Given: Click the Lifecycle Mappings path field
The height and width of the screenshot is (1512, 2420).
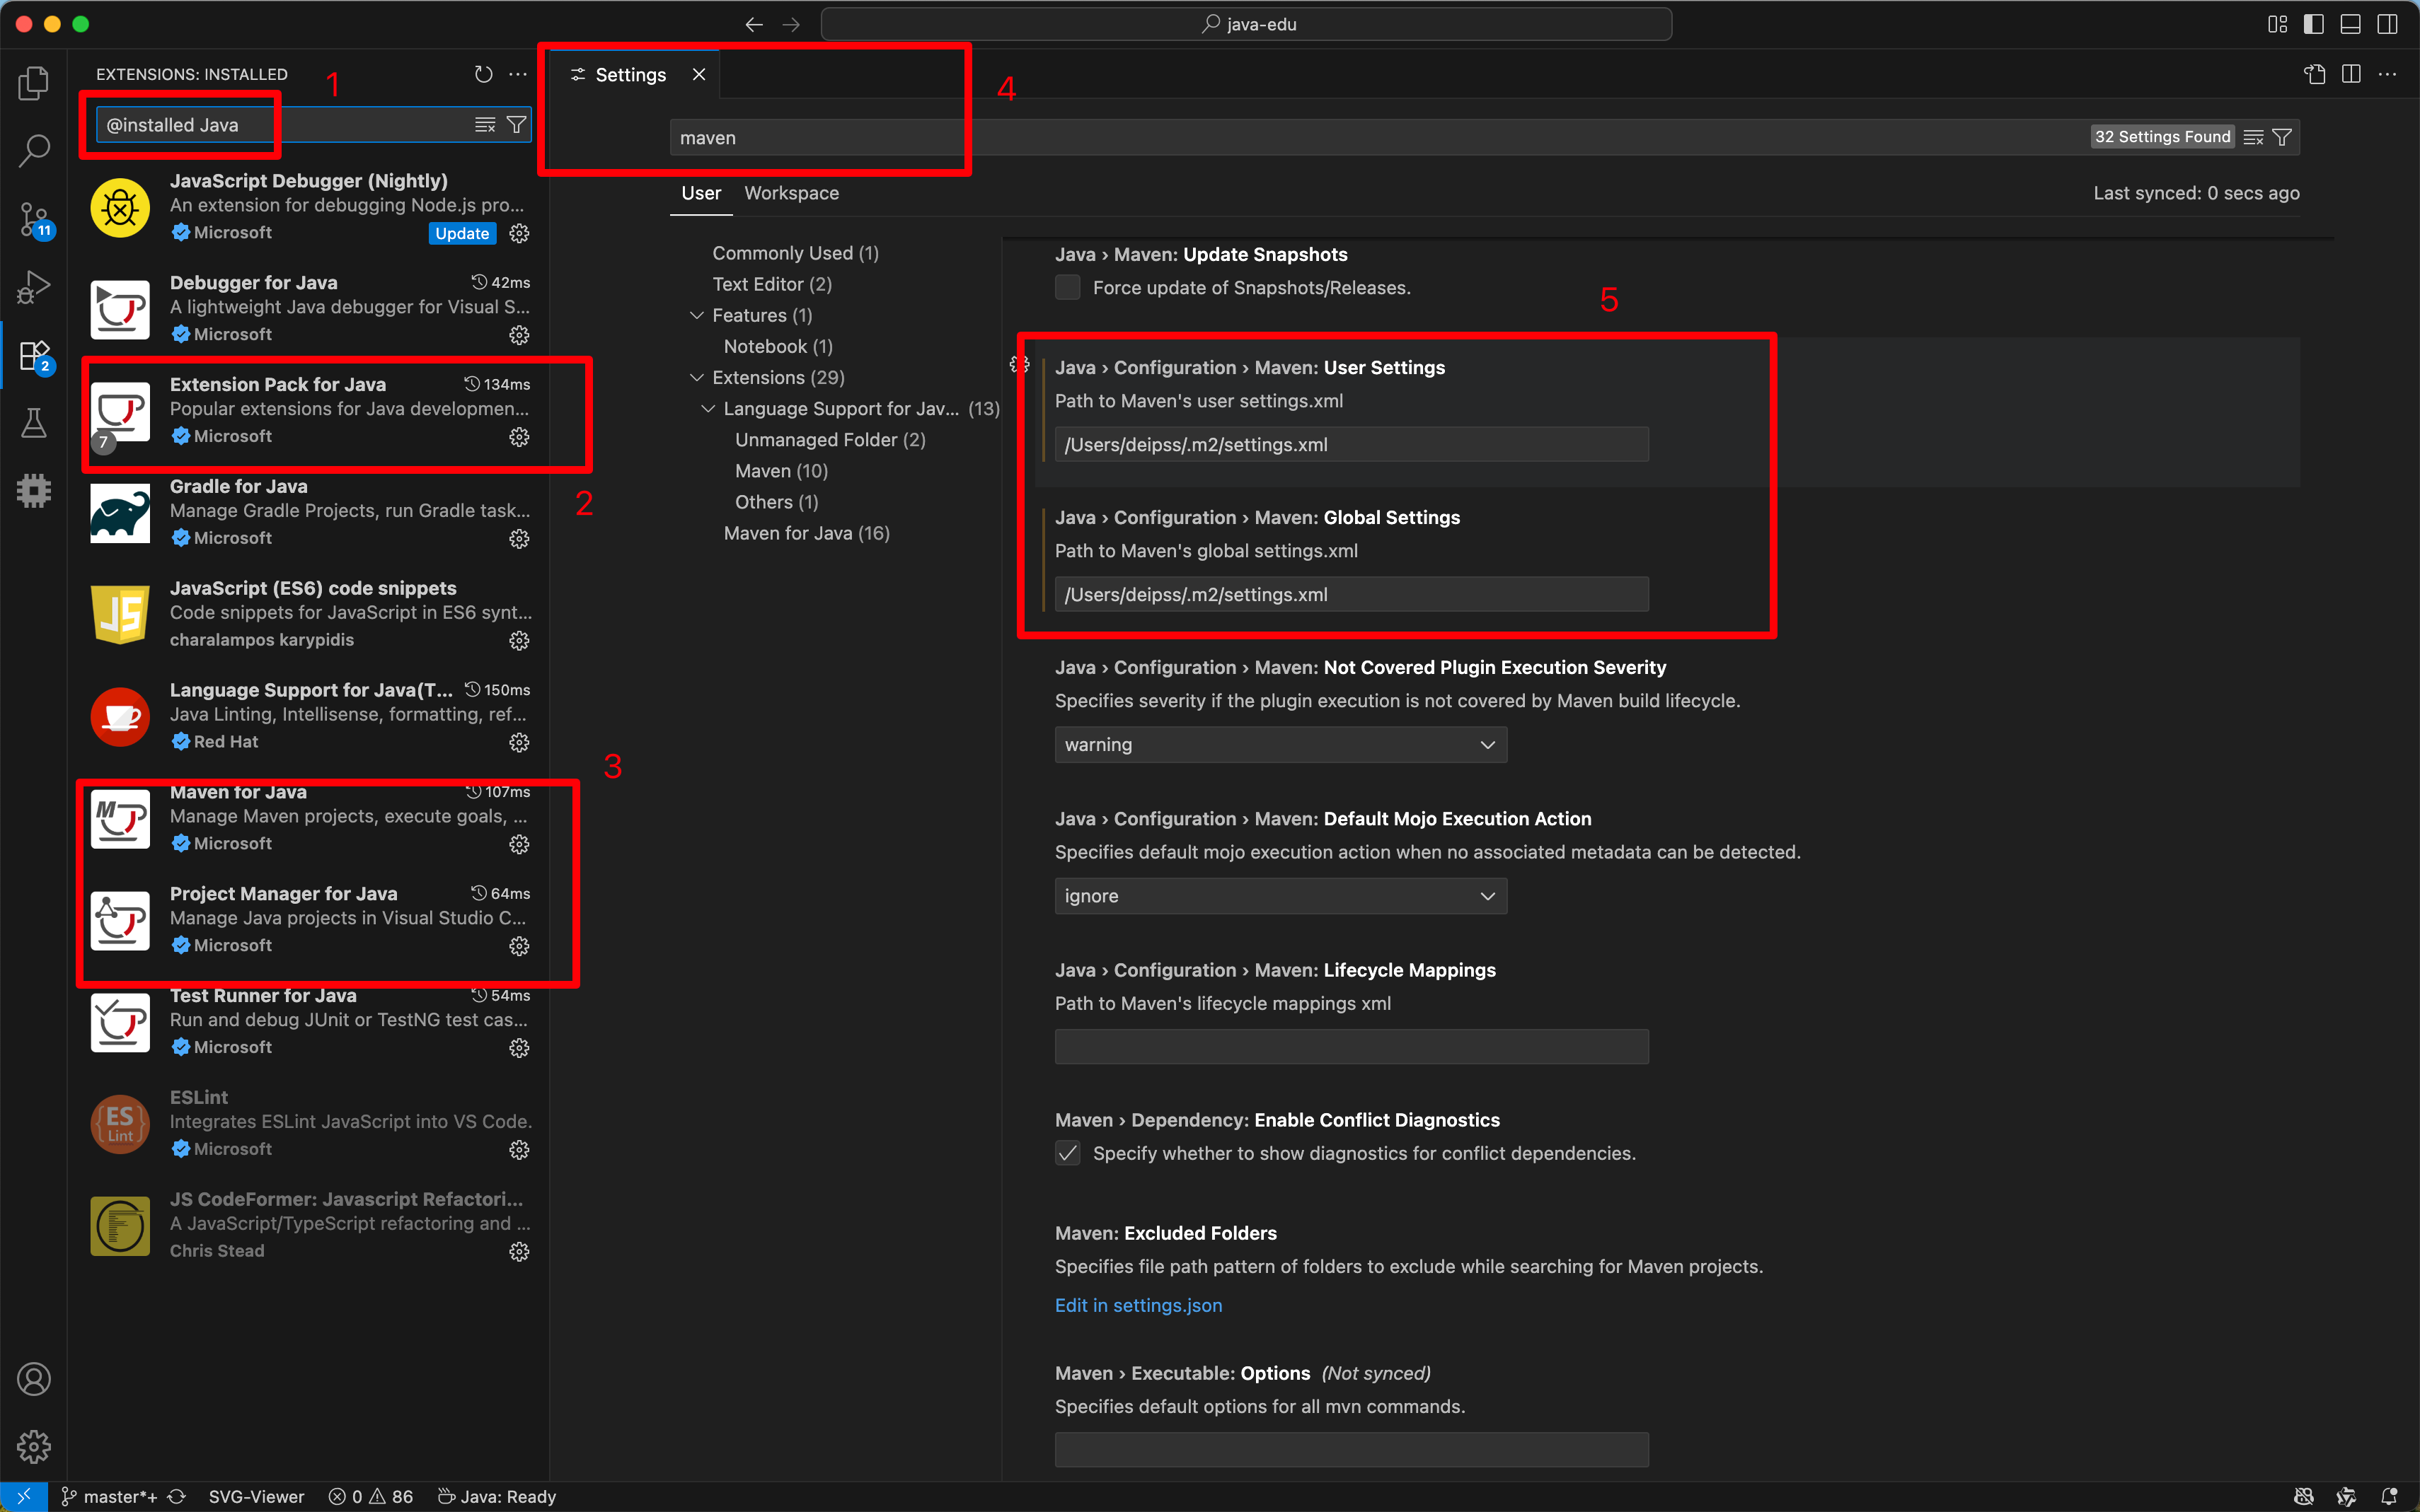Looking at the screenshot, I should point(1352,1047).
